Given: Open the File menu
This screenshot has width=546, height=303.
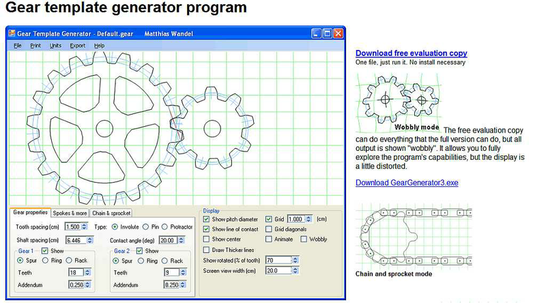Looking at the screenshot, I should [x=18, y=45].
